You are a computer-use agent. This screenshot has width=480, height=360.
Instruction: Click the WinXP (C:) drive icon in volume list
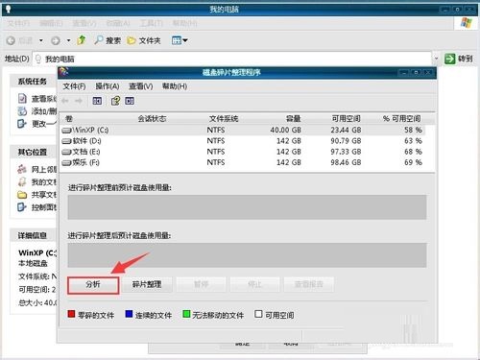tap(66, 131)
